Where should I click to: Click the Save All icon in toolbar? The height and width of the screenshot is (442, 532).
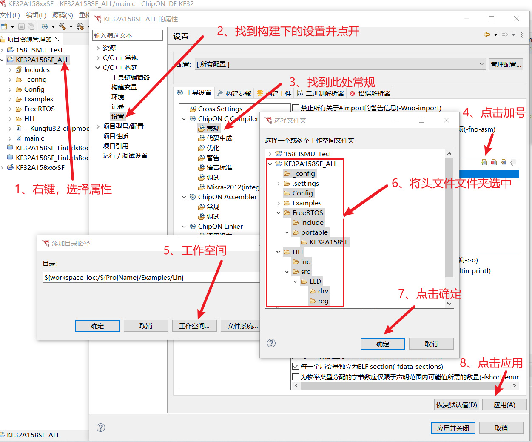pos(31,26)
